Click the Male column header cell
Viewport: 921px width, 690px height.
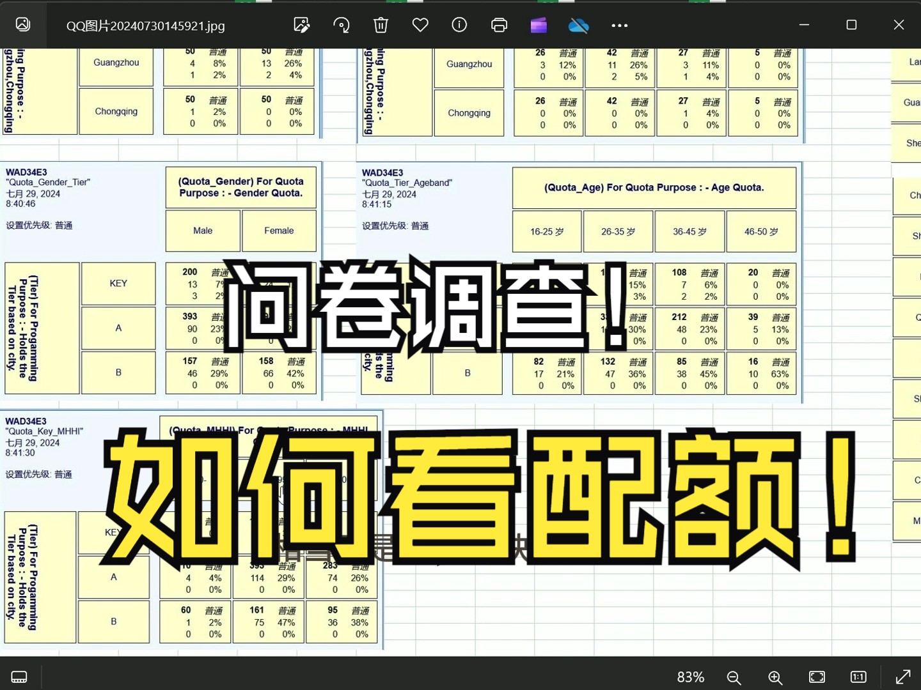coord(203,231)
